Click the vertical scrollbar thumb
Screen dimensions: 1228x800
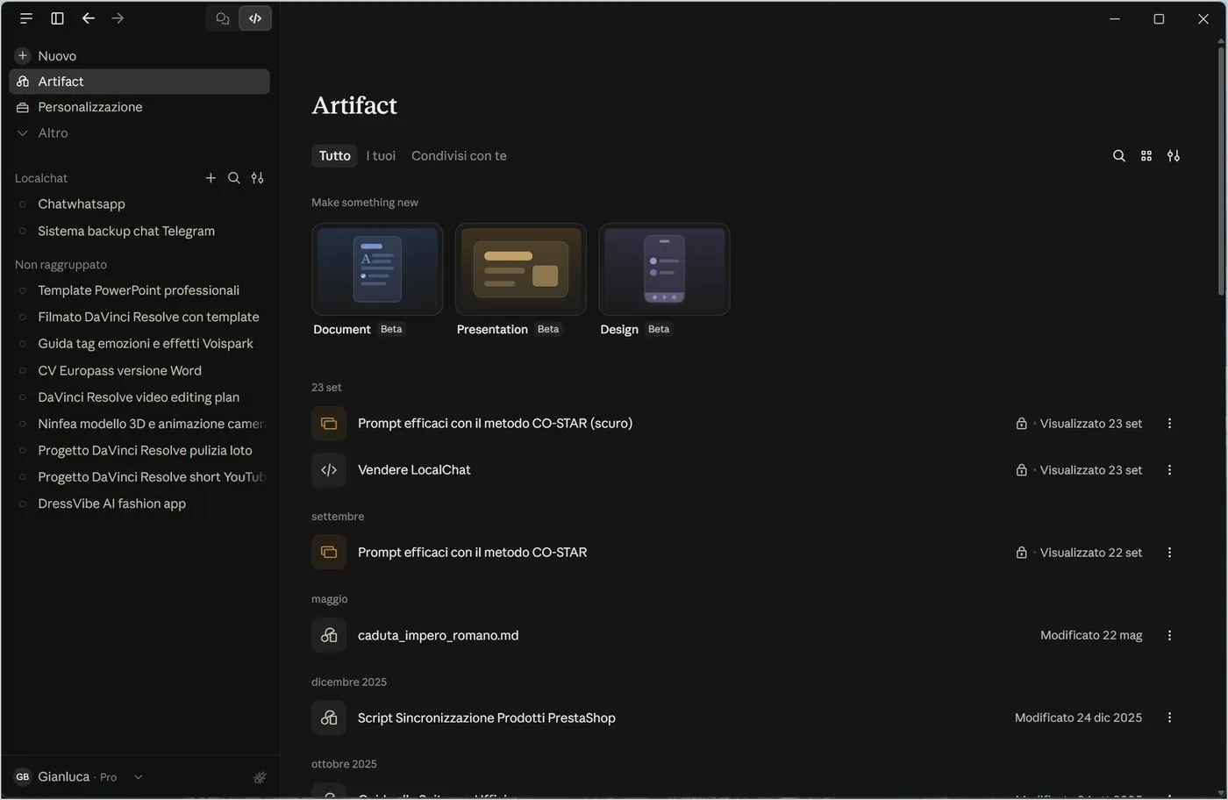coord(1221,171)
